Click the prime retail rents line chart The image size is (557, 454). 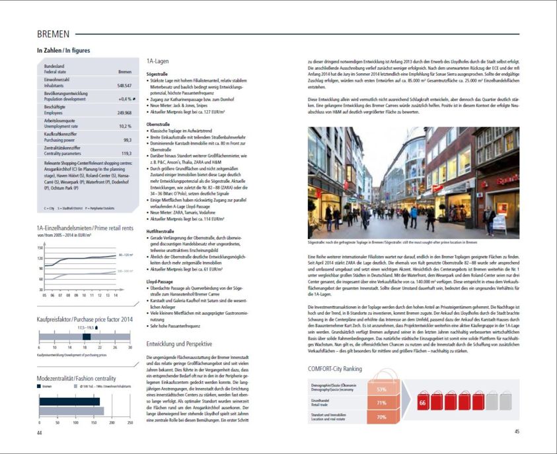(x=85, y=269)
